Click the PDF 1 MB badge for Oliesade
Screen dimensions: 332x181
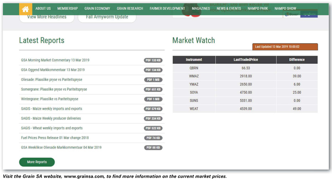coord(153,80)
